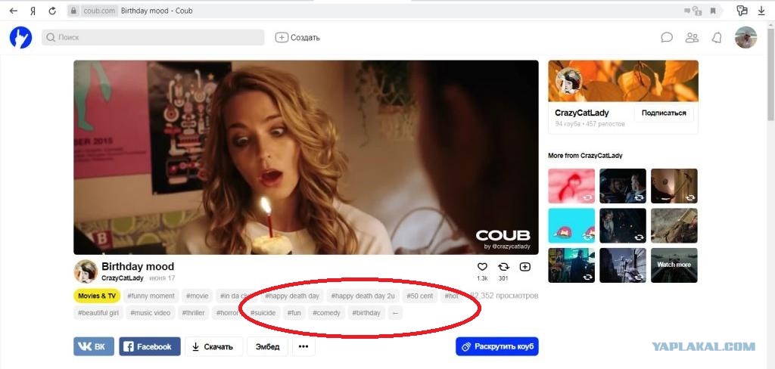Open the #comedy tag

tap(326, 313)
